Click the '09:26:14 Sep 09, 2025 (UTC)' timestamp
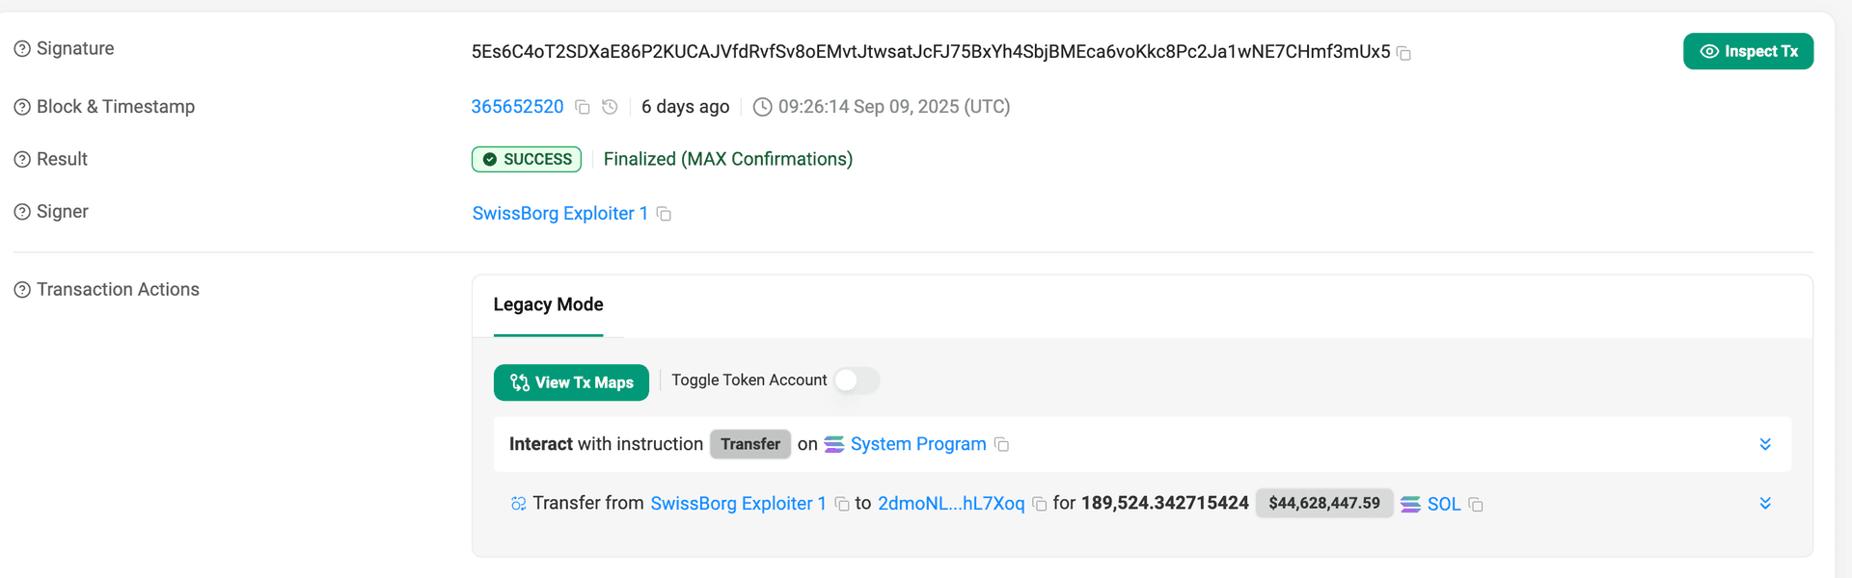1852x578 pixels. pos(894,107)
